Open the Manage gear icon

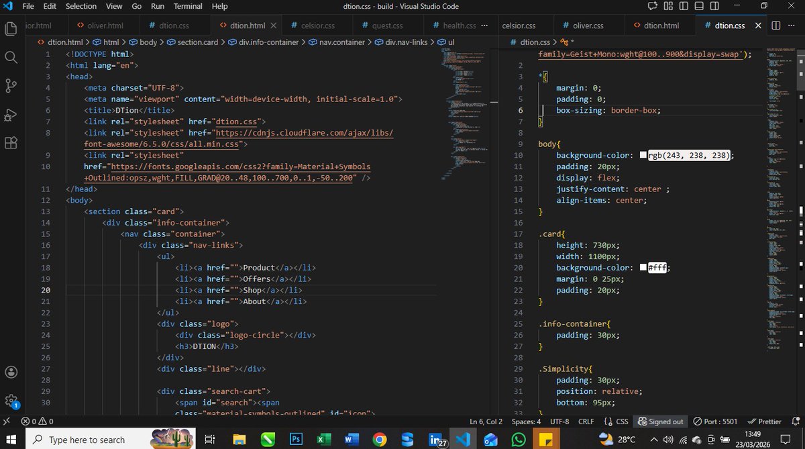[x=11, y=401]
